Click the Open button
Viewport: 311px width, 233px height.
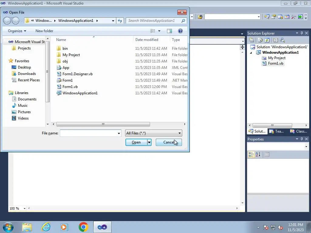point(136,142)
